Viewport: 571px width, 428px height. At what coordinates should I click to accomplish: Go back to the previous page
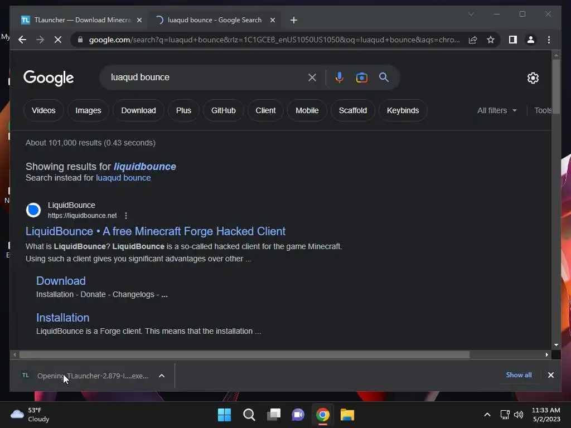22,40
